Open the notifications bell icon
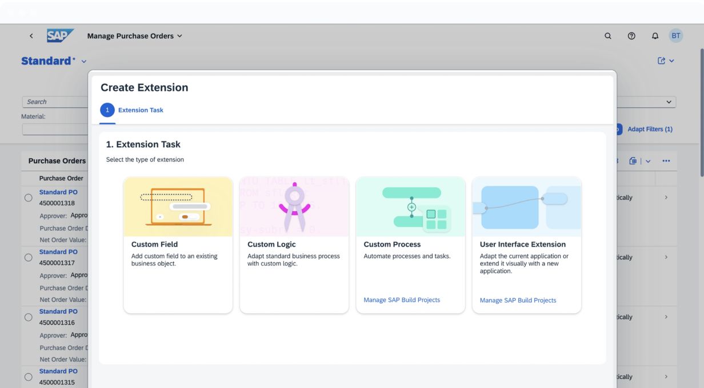Screen dimensions: 704x388 (x=655, y=36)
